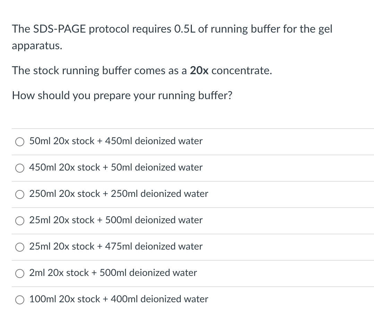
Task: Click the '25ml 20x stock + 500ml deionized water' label
Action: click(116, 220)
